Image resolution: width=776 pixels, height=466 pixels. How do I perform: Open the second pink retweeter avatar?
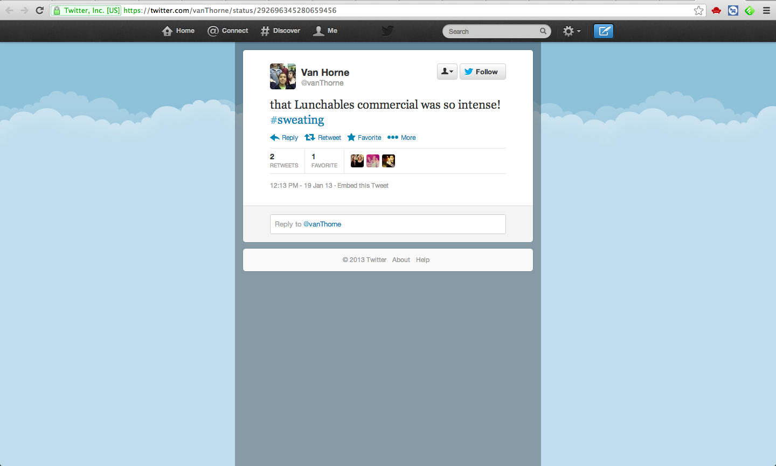[x=373, y=161]
